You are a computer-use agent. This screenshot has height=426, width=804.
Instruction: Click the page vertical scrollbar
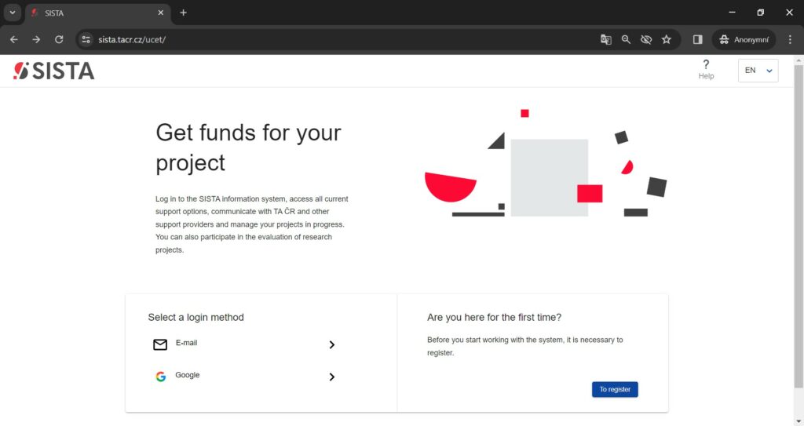[799, 226]
